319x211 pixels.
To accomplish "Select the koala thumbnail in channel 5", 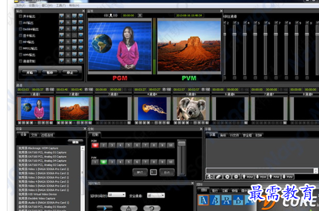I will (191, 109).
